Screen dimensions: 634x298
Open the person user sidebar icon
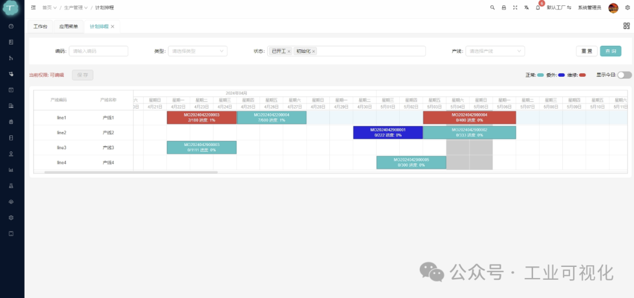[11, 154]
